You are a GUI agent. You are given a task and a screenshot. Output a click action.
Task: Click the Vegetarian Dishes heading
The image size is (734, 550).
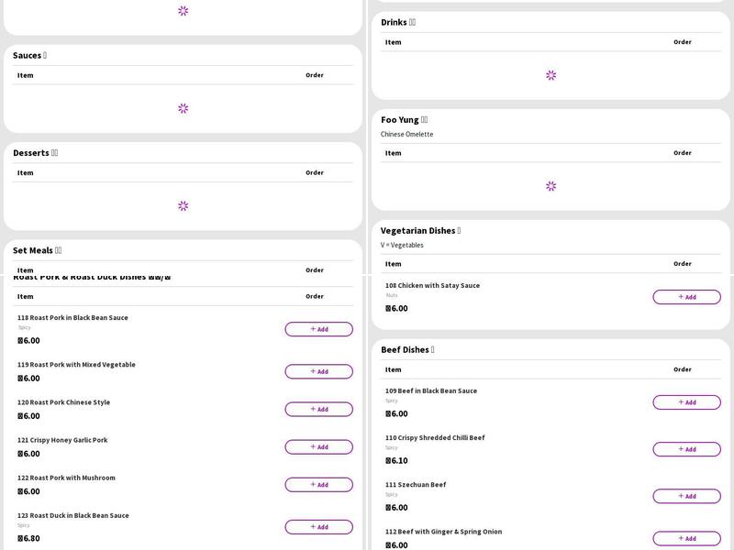[x=420, y=231]
